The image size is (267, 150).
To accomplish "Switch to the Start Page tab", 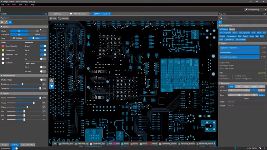I will pos(57,14).
